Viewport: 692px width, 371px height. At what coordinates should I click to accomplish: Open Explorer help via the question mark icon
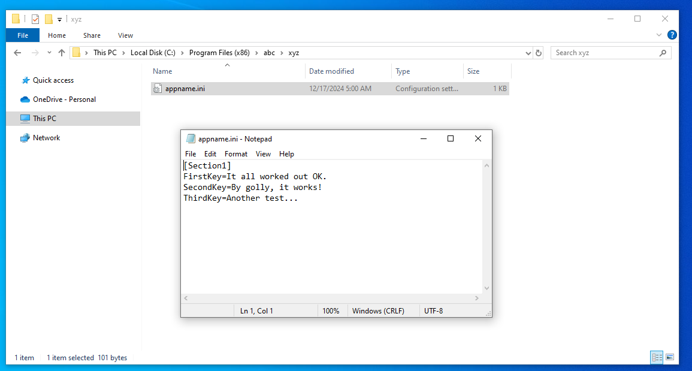point(672,35)
